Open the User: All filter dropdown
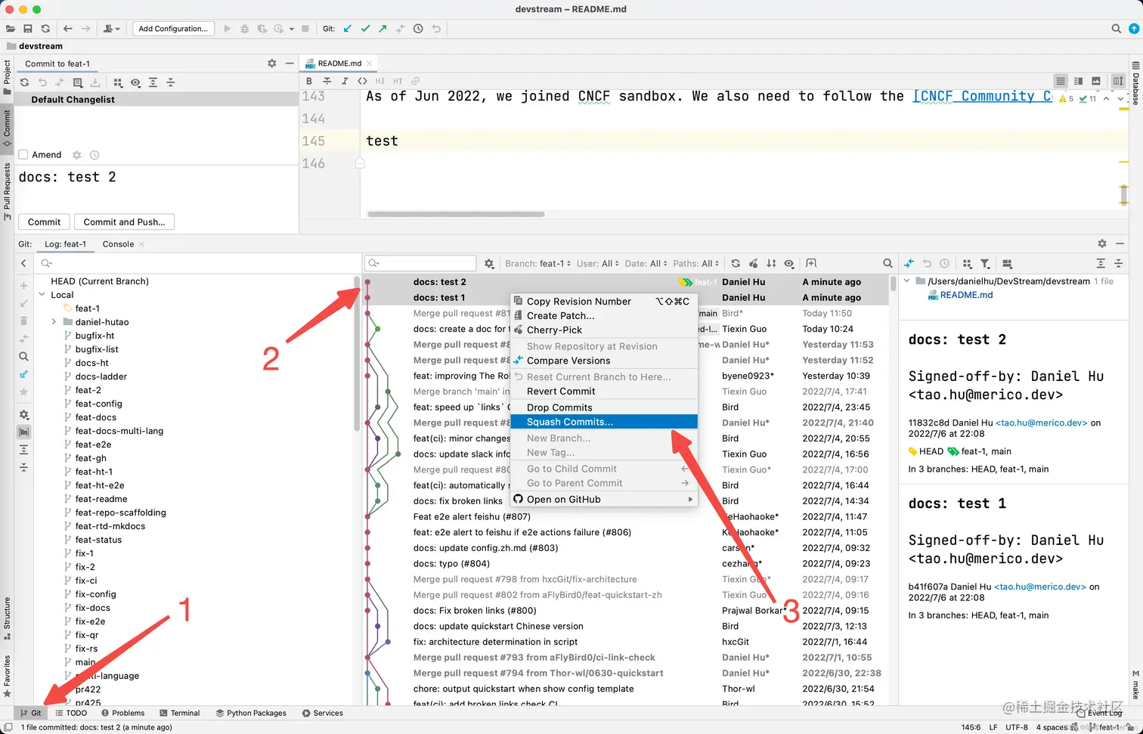This screenshot has height=734, width=1143. pos(597,264)
